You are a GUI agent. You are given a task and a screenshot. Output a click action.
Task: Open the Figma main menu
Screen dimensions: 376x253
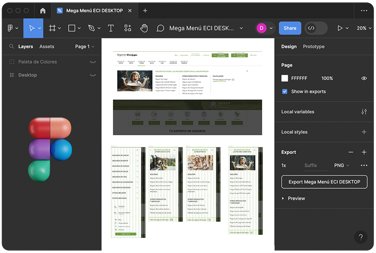[10, 28]
